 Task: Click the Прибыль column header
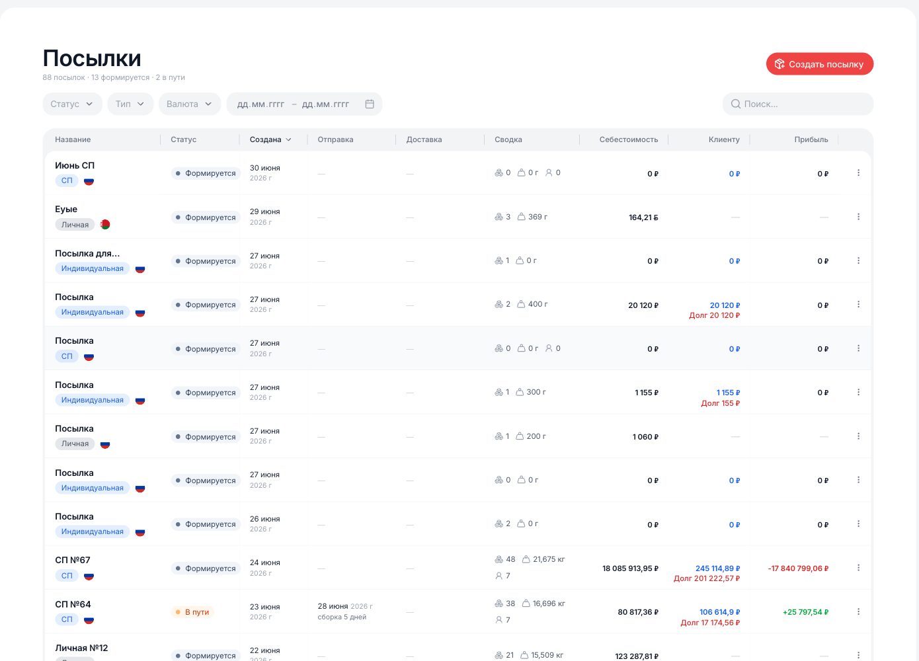click(x=811, y=139)
